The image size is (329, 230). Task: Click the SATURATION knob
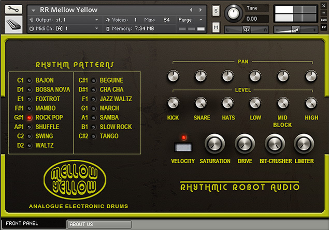[214, 144]
